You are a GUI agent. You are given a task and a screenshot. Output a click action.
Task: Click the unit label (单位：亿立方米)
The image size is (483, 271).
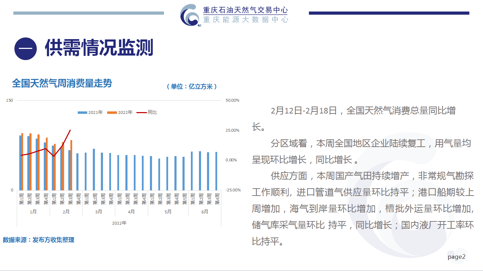tap(192, 87)
